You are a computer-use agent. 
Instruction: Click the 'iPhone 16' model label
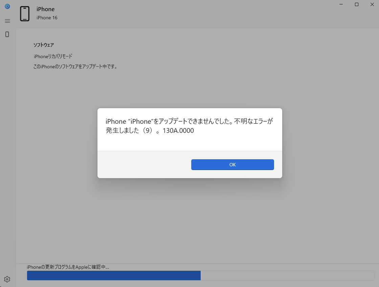(x=47, y=18)
